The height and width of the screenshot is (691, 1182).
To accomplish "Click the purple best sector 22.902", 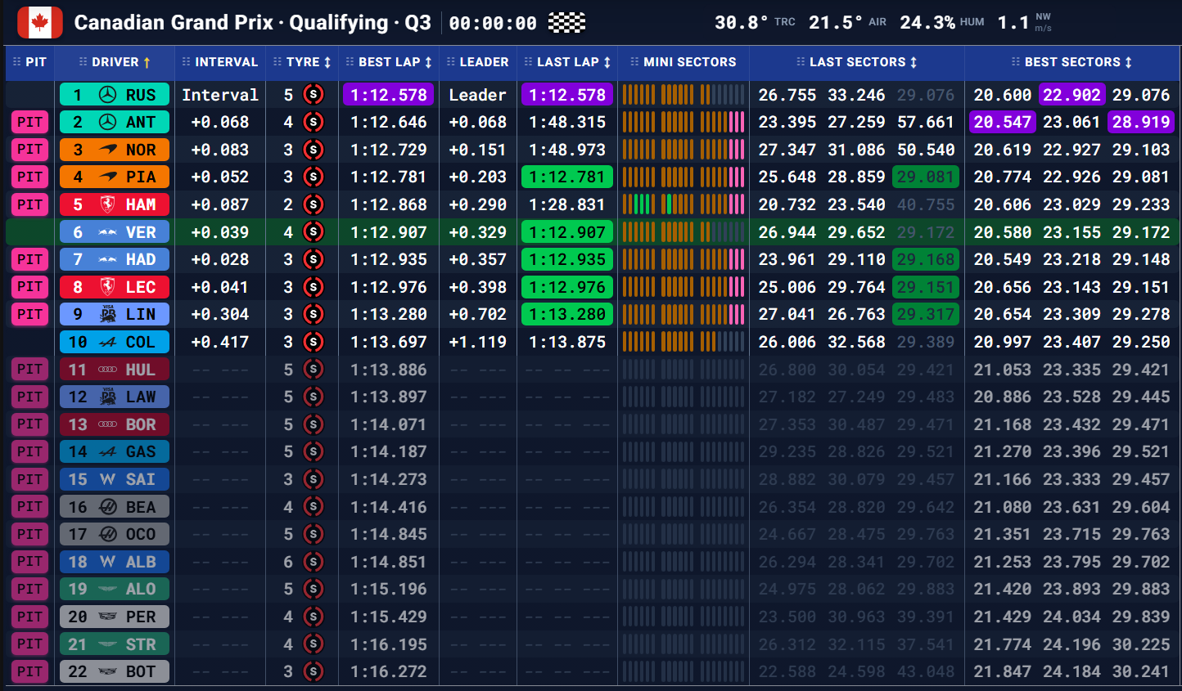I will 1072,95.
